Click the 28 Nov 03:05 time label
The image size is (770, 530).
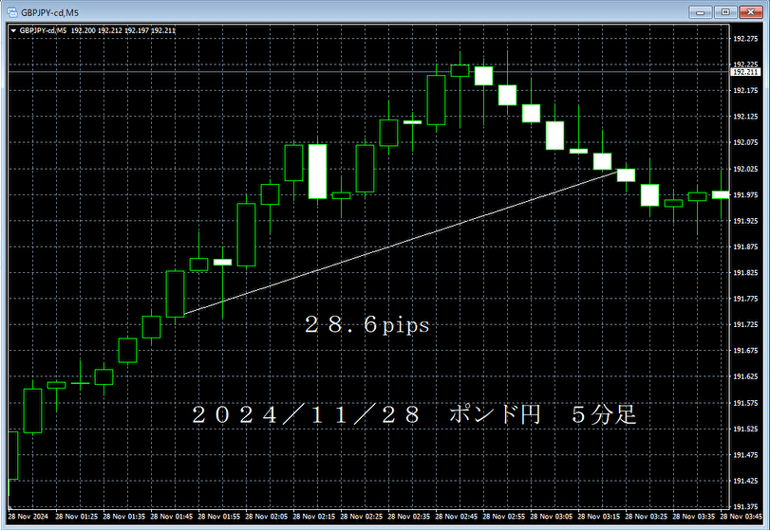551,517
